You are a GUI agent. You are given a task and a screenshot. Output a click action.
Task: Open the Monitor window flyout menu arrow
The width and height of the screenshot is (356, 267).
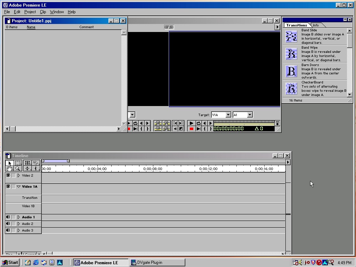[x=277, y=27]
